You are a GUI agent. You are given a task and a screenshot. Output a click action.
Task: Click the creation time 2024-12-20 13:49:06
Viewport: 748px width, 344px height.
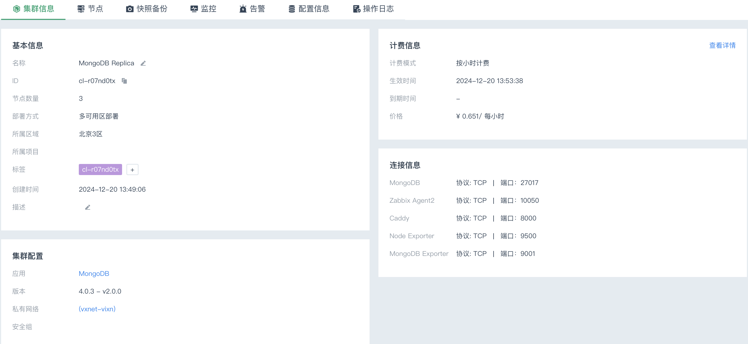coord(112,189)
